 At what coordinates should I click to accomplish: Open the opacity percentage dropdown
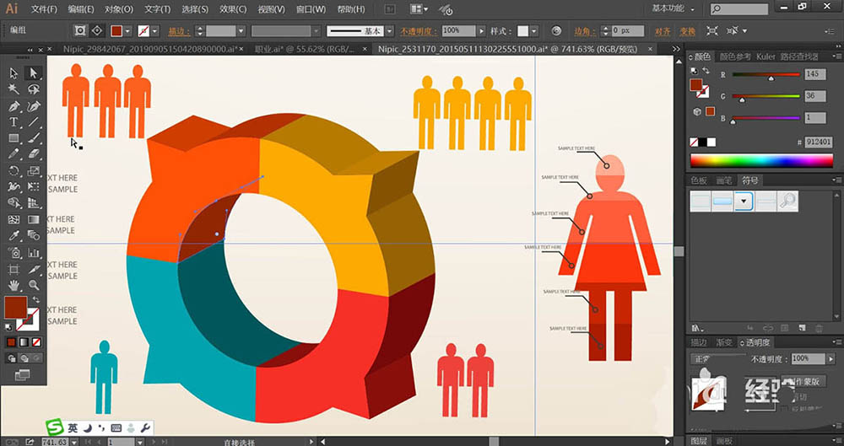click(x=479, y=30)
